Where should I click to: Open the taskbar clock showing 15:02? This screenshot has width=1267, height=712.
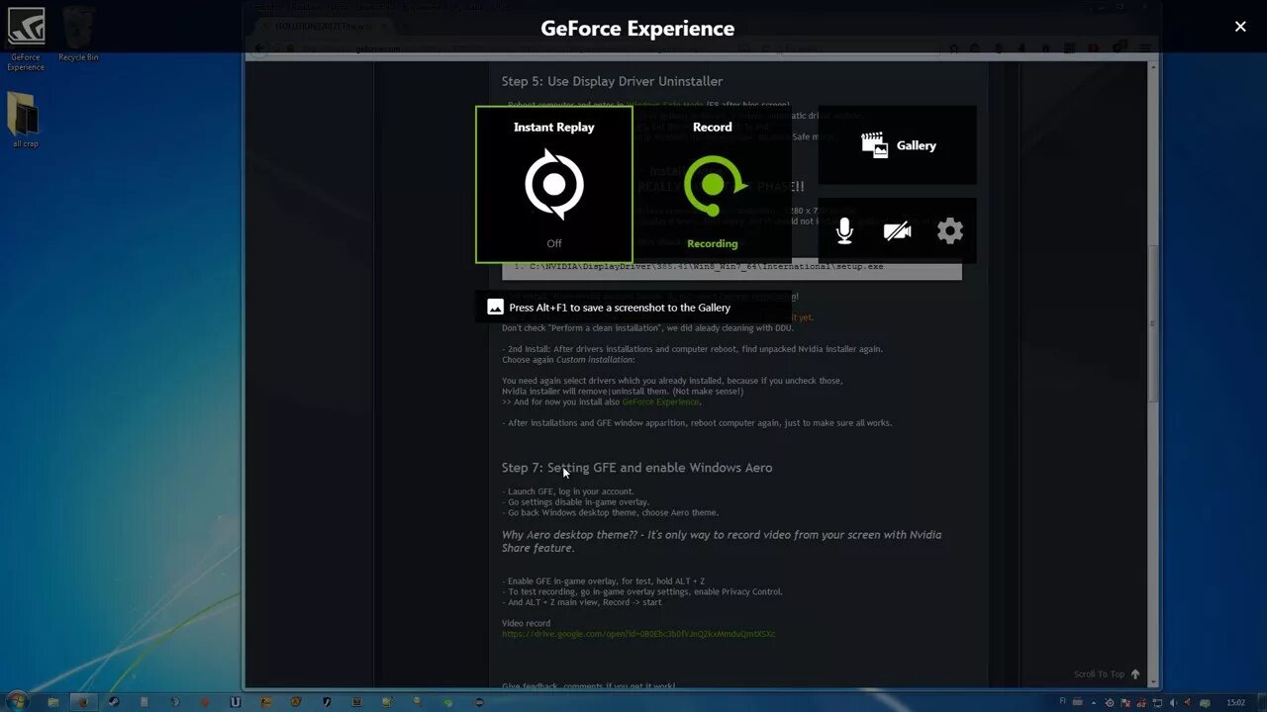point(1236,702)
